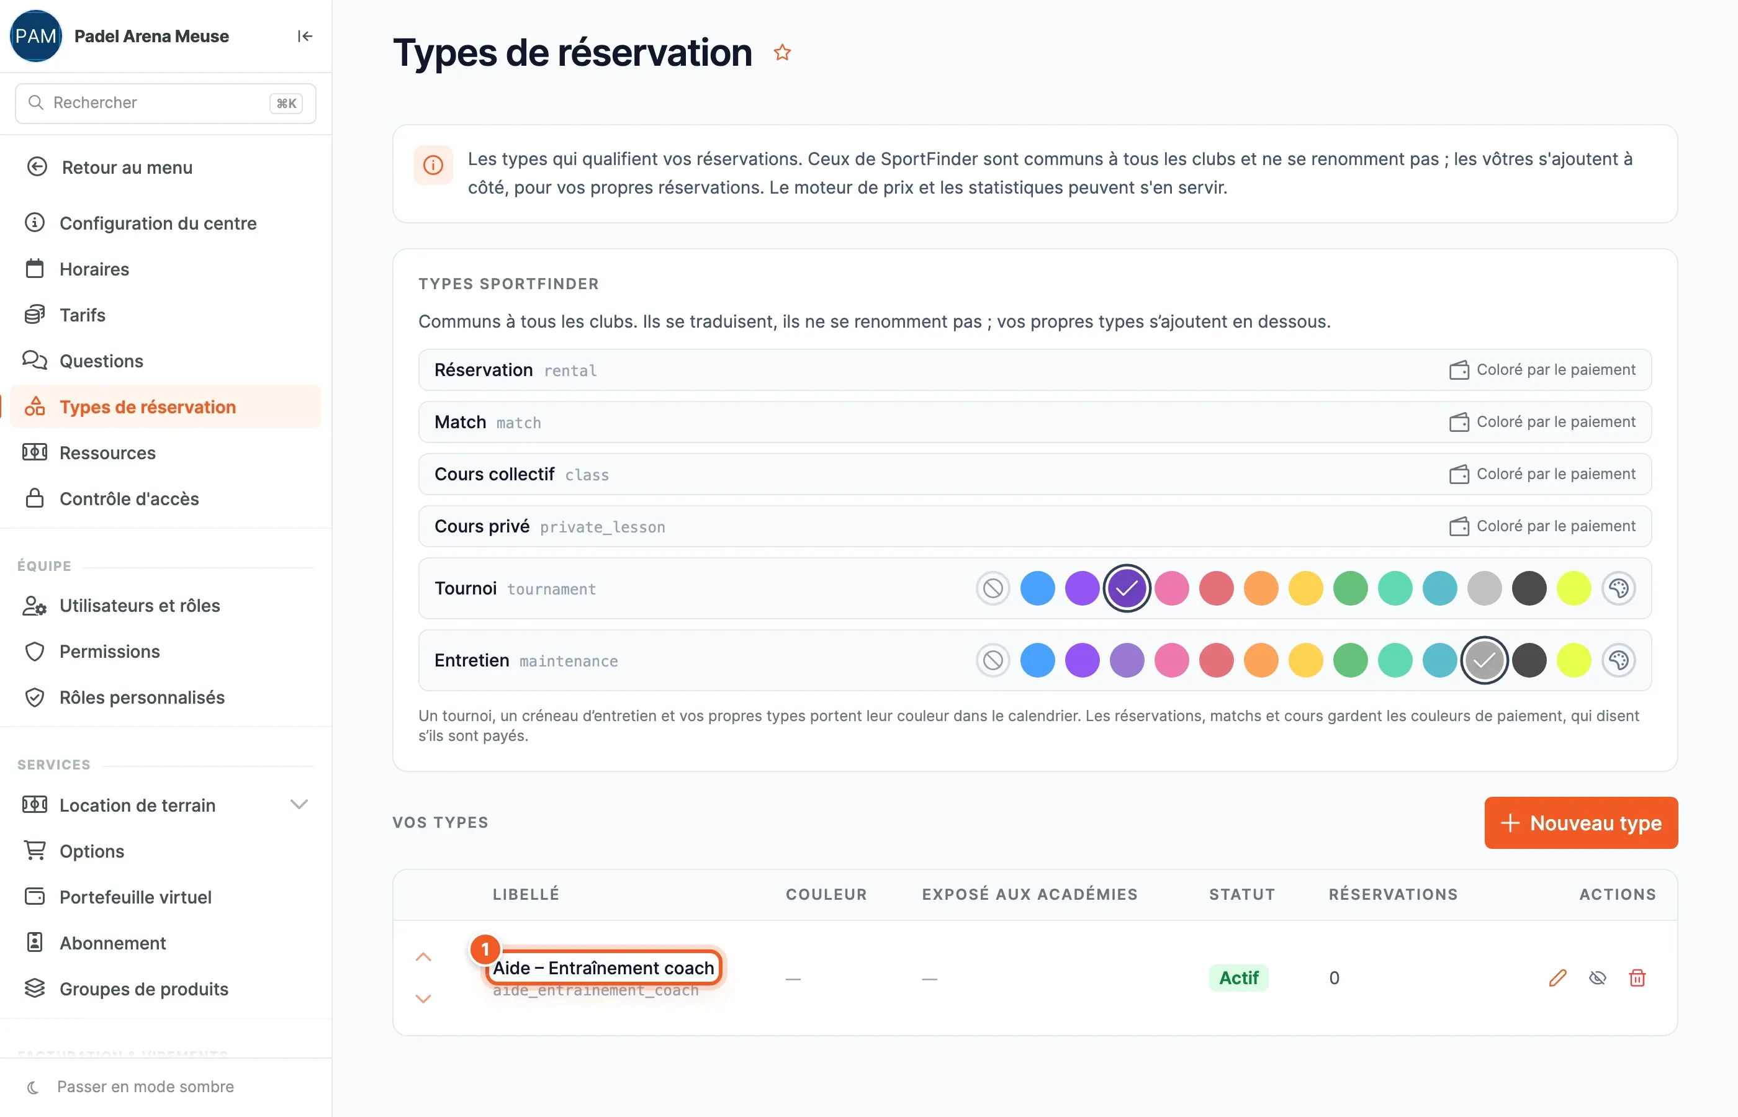Open the Tarifs section
This screenshot has width=1738, height=1117.
coord(165,315)
